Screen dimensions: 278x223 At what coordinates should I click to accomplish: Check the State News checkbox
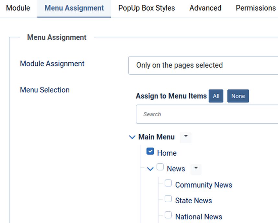168,199
